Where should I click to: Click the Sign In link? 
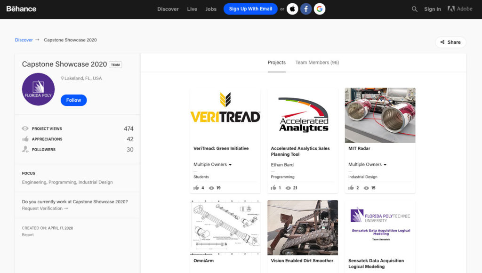[x=433, y=9]
